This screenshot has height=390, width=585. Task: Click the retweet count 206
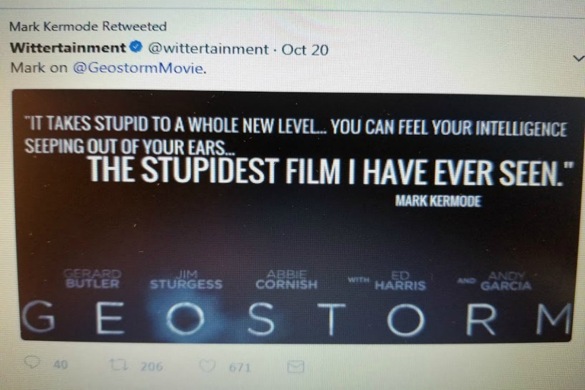pos(152,367)
